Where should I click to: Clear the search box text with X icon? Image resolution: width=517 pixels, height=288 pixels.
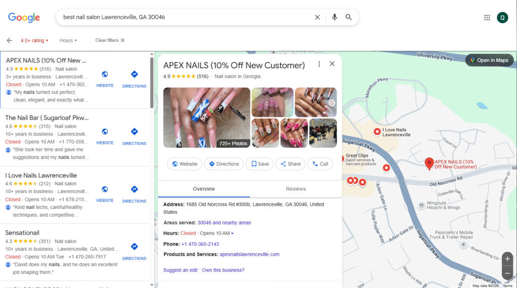tap(318, 17)
